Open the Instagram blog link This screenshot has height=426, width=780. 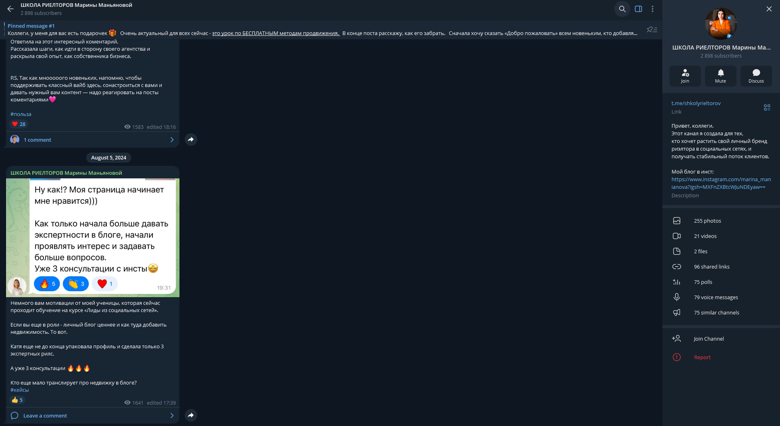[721, 183]
